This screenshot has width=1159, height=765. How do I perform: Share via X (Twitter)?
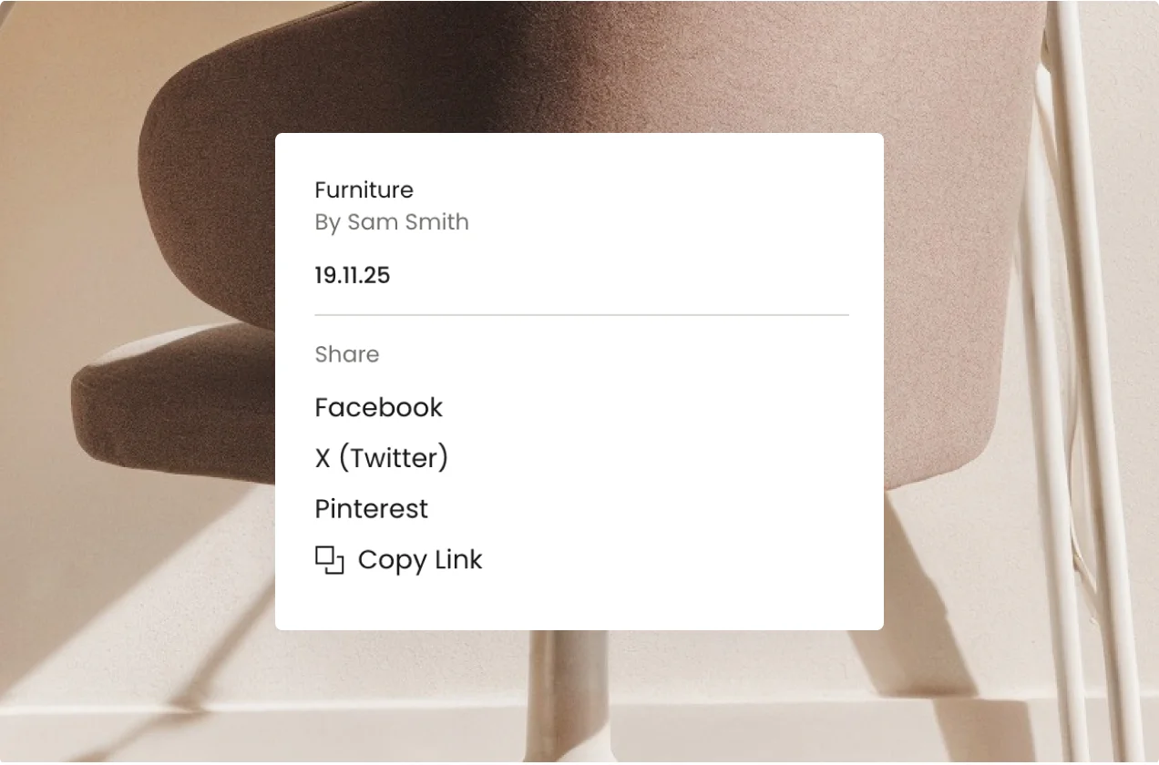coord(381,458)
